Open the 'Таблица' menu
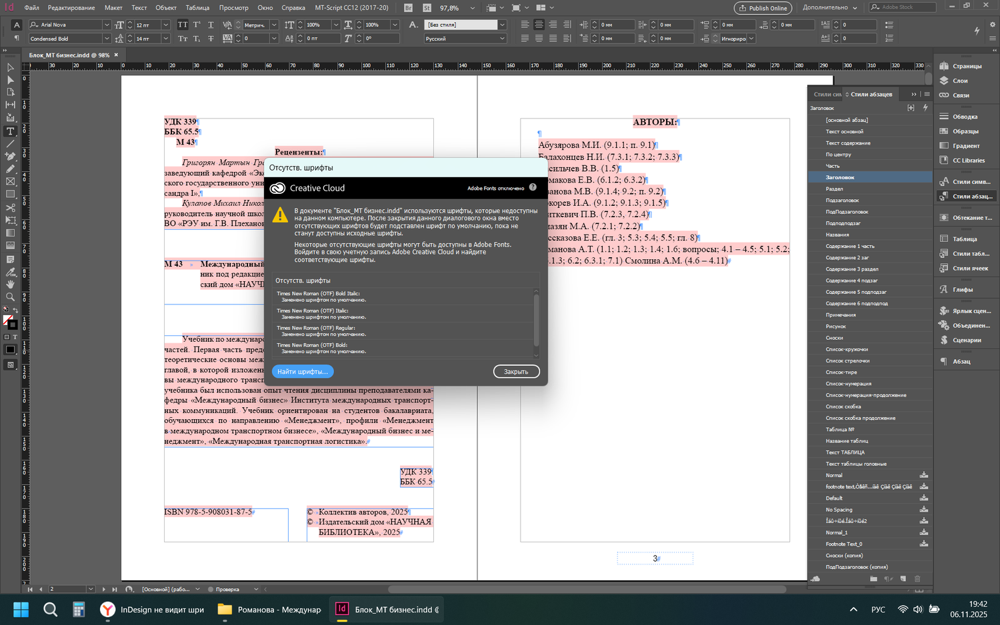 click(197, 8)
